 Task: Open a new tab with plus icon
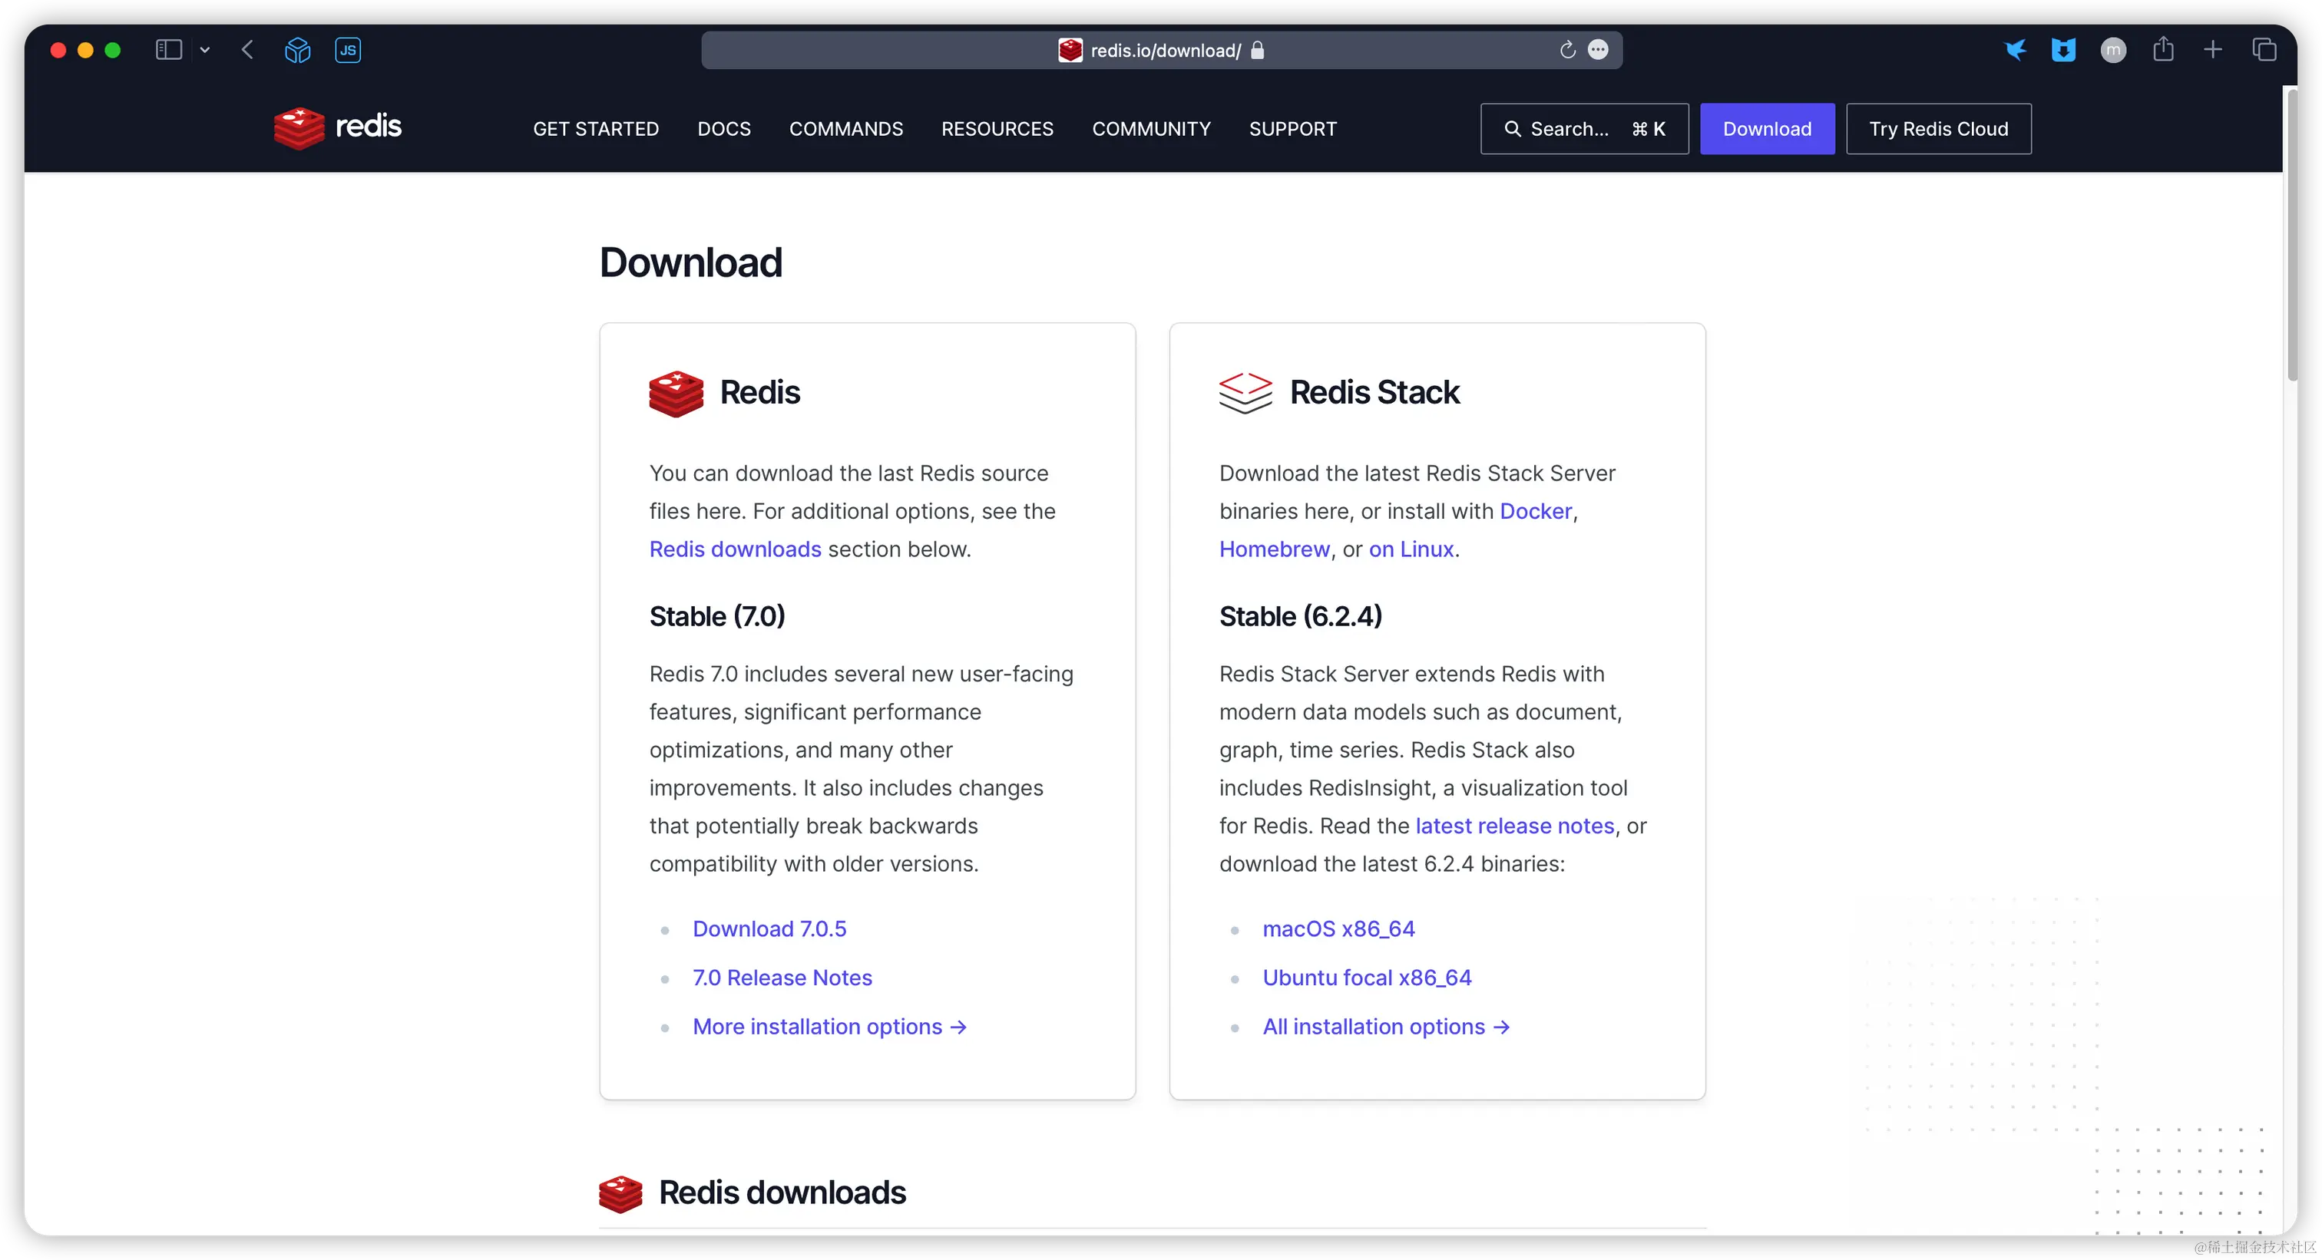2213,50
